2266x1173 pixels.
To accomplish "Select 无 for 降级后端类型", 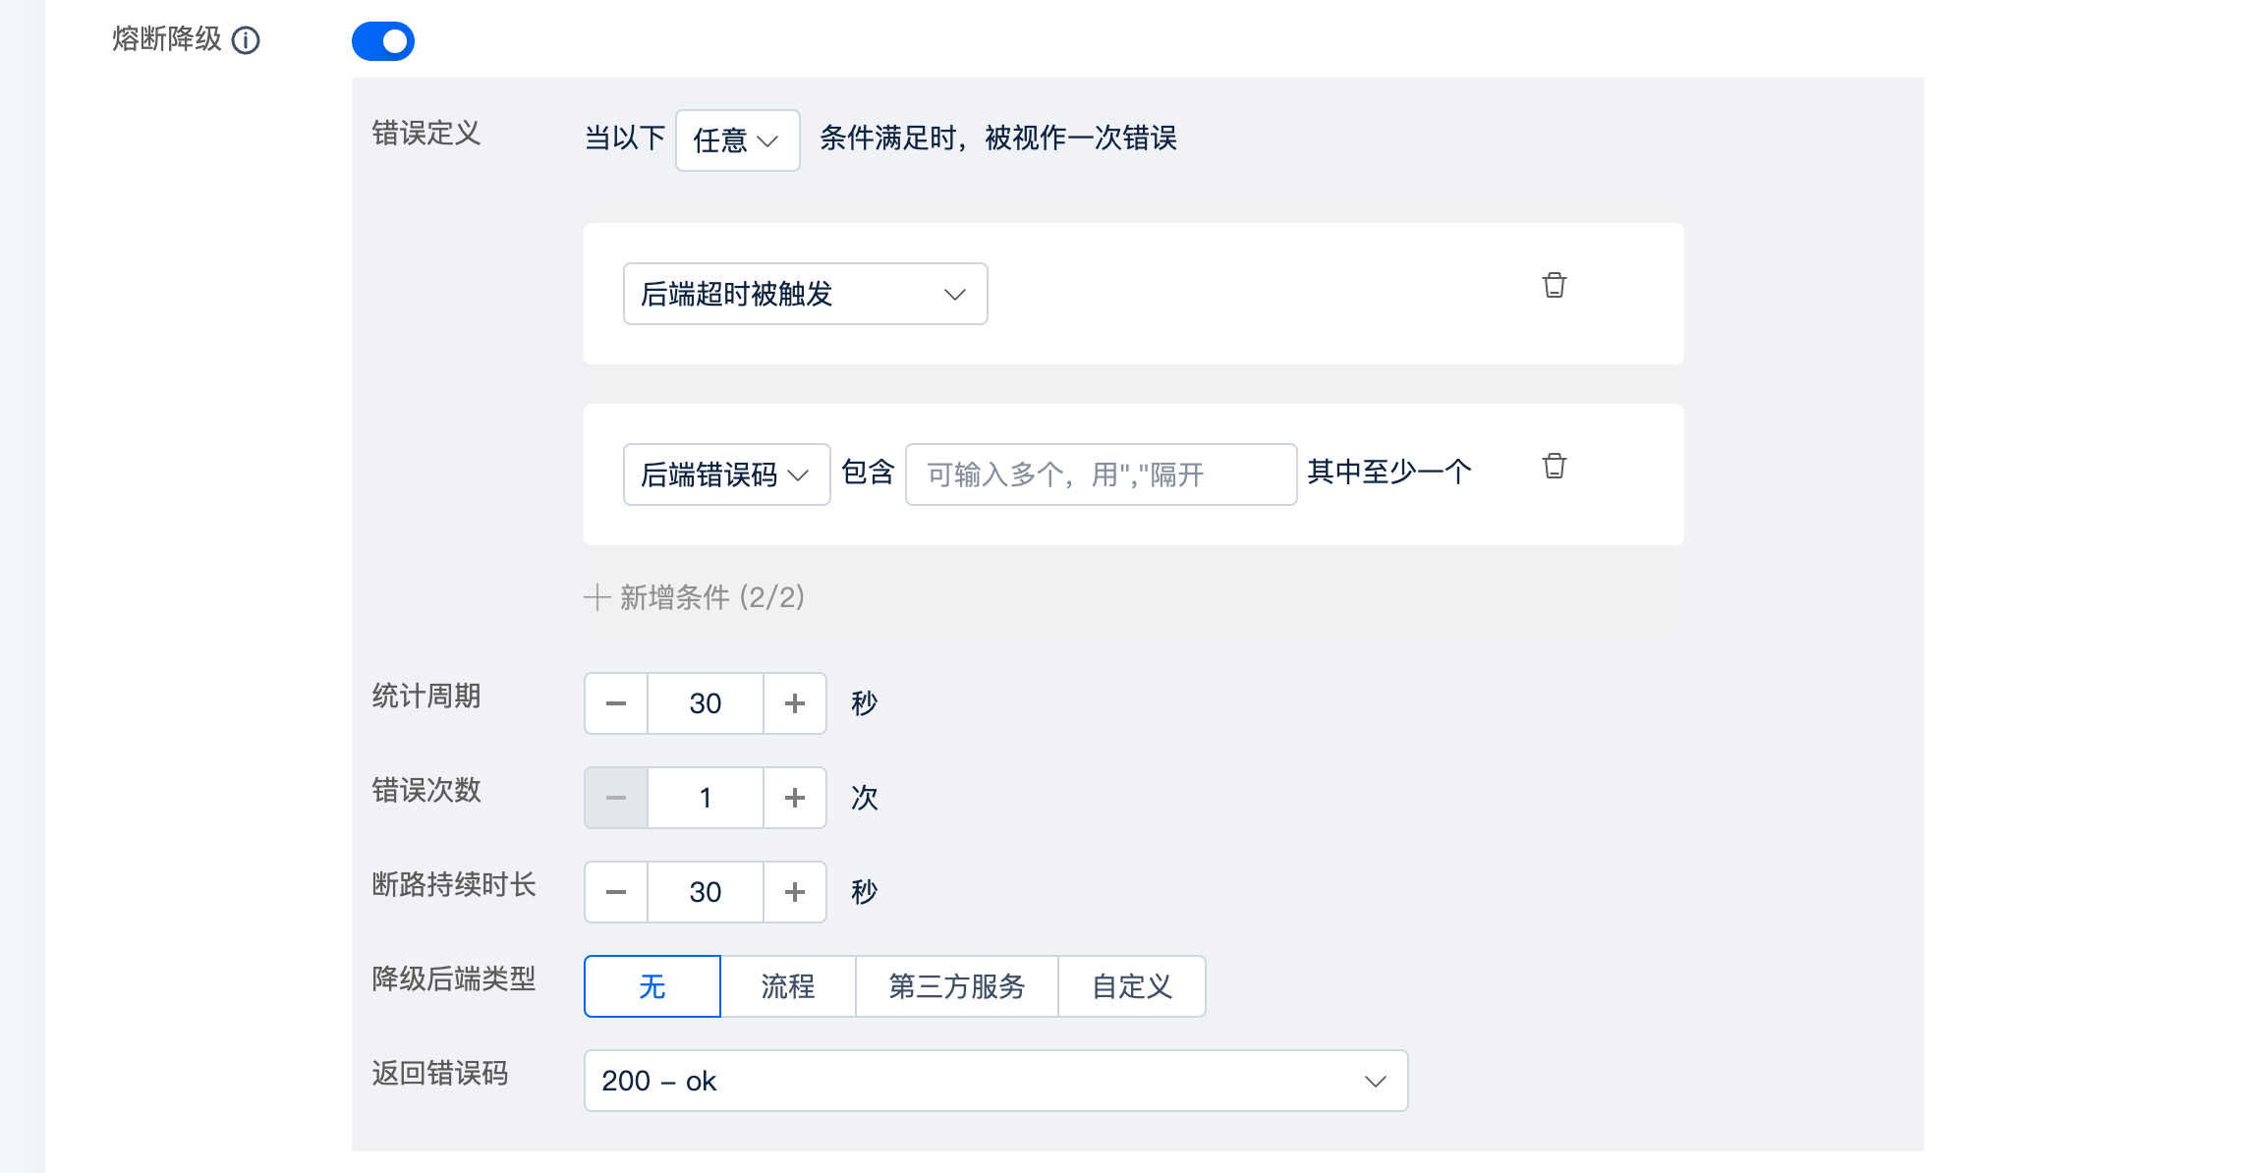I will click(x=652, y=986).
